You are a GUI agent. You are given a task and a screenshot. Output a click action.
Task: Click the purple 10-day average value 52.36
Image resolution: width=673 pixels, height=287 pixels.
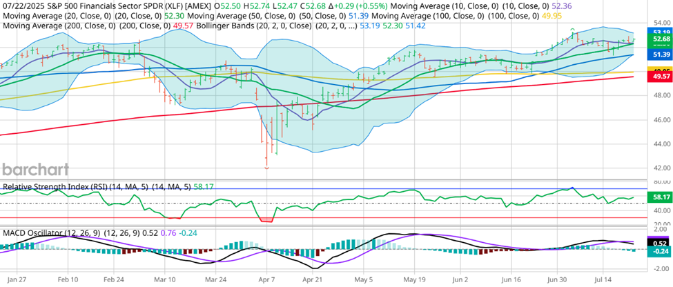tap(562, 6)
